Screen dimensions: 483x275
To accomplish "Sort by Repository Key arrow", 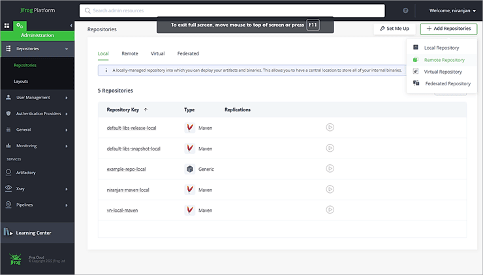I will click(x=146, y=109).
